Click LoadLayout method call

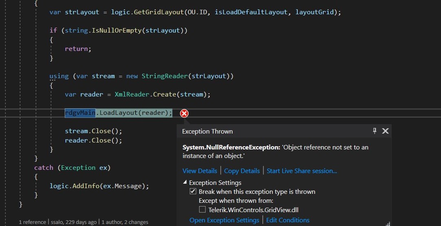coord(118,113)
